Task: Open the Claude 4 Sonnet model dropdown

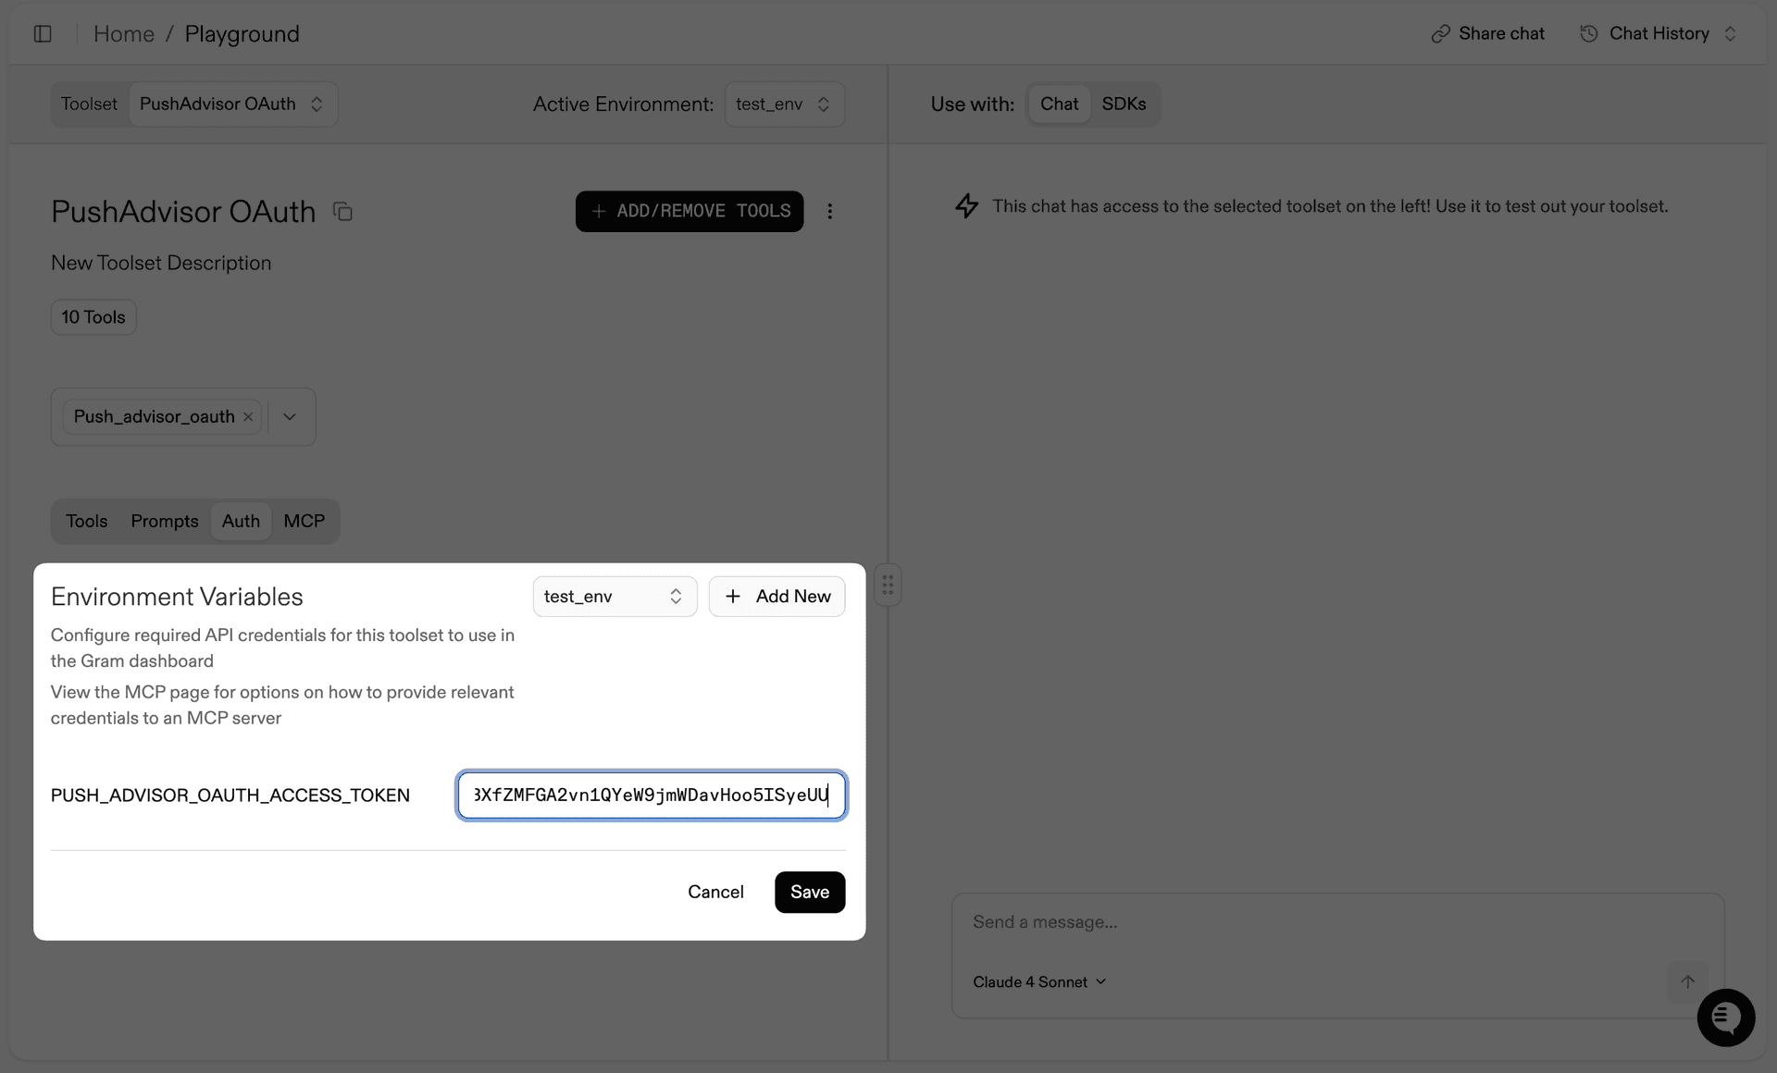Action: 1038,981
